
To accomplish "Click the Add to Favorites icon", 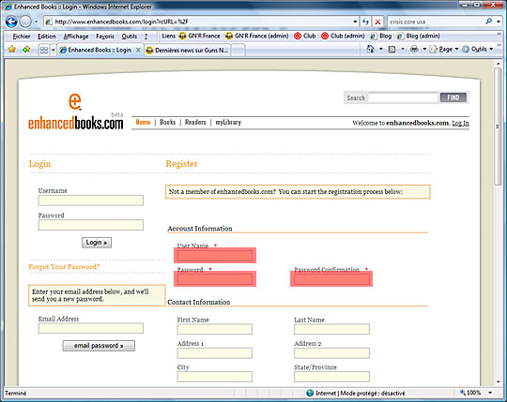I will tap(26, 50).
